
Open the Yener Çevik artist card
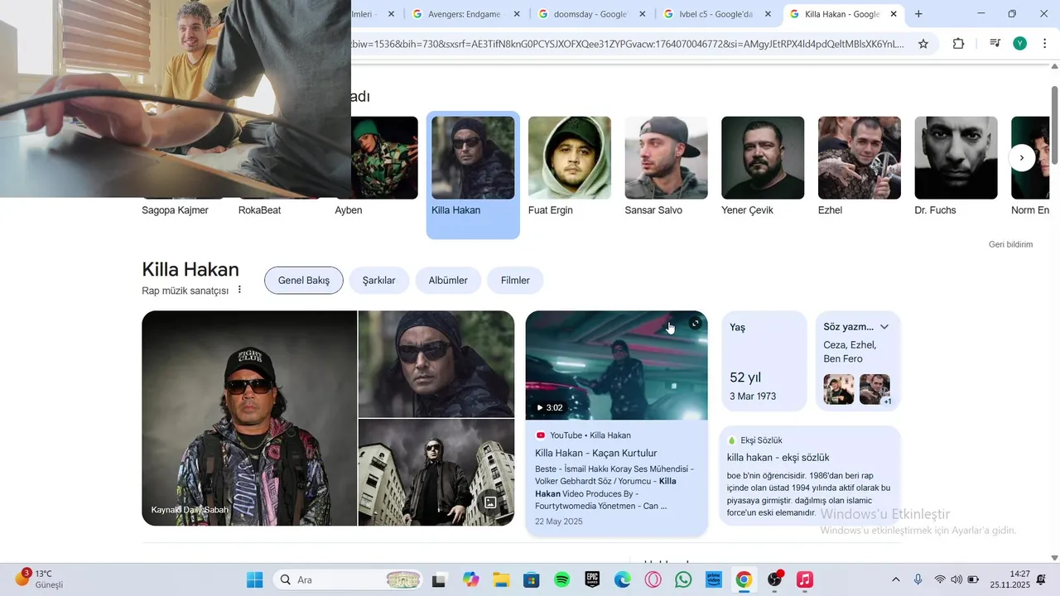click(x=763, y=166)
